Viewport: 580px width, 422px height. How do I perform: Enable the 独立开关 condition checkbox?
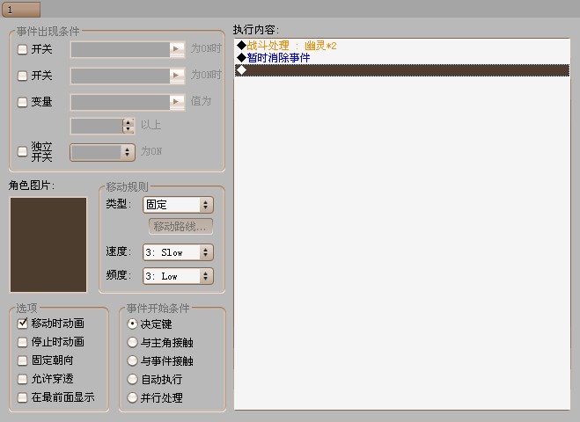23,151
